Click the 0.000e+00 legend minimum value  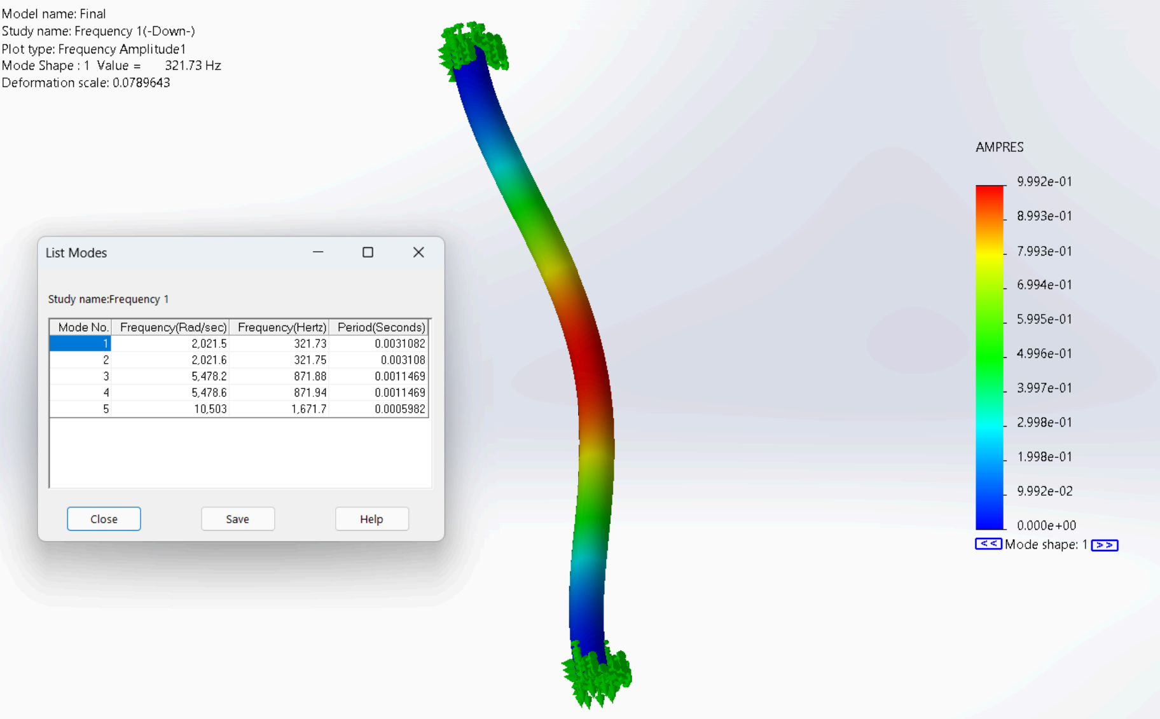pyautogui.click(x=1046, y=525)
